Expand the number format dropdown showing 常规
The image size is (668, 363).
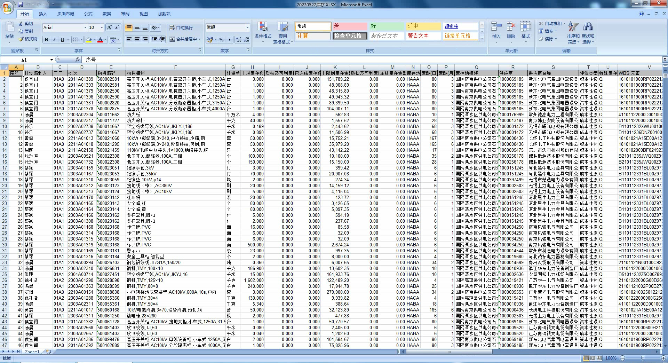click(247, 27)
